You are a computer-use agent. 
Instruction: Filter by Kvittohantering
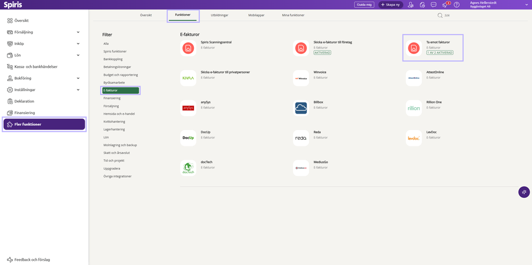114,122
